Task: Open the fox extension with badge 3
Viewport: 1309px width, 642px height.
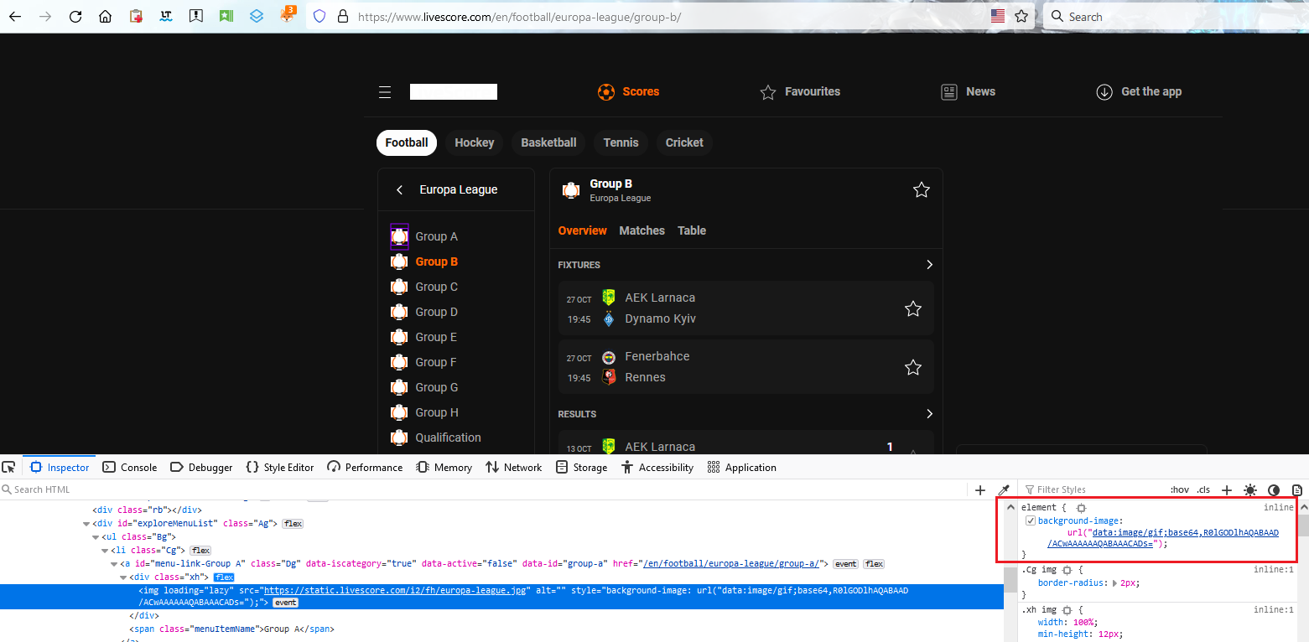Action: 288,14
